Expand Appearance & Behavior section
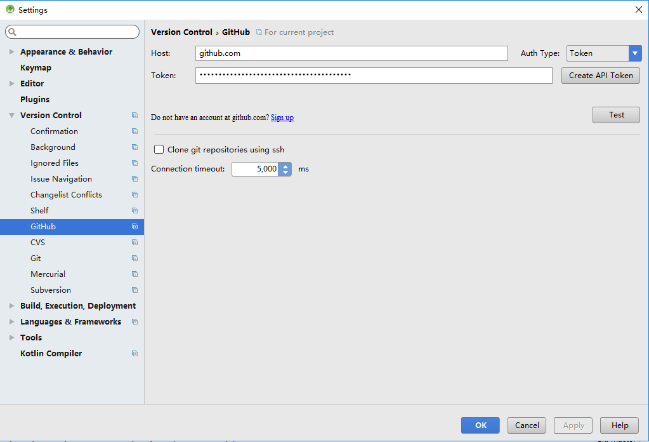The image size is (649, 442). [x=11, y=52]
